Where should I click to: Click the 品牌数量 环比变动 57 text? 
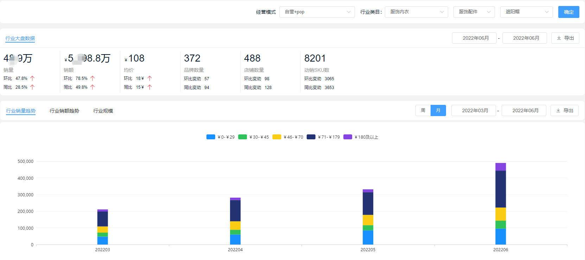pyautogui.click(x=197, y=79)
